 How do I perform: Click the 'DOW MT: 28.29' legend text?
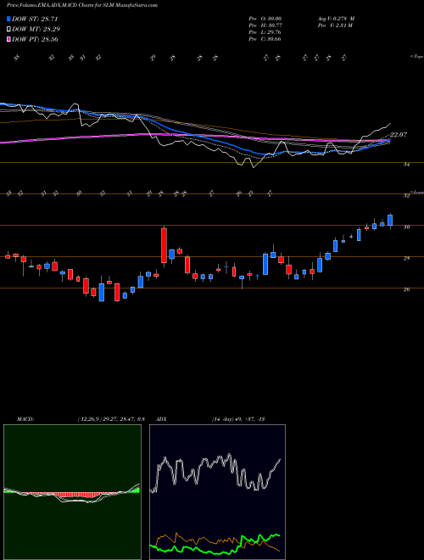(36, 30)
